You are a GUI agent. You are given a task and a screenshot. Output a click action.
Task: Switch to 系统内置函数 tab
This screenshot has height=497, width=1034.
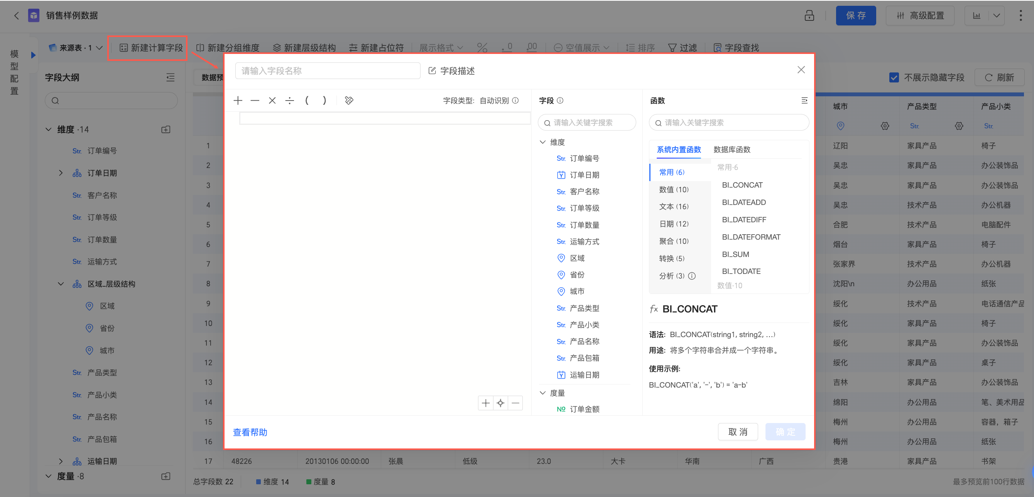click(679, 149)
